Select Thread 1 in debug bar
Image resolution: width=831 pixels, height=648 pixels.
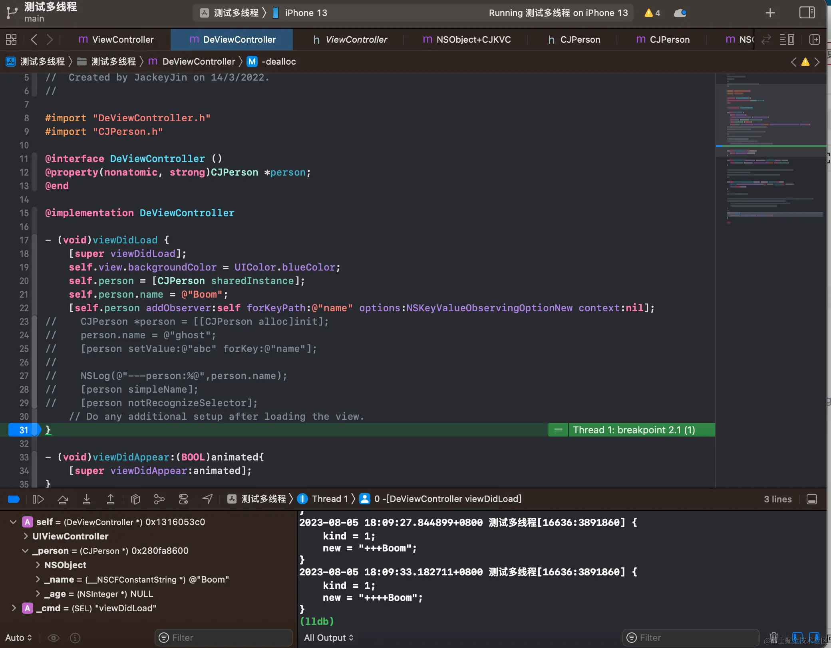[x=323, y=499]
